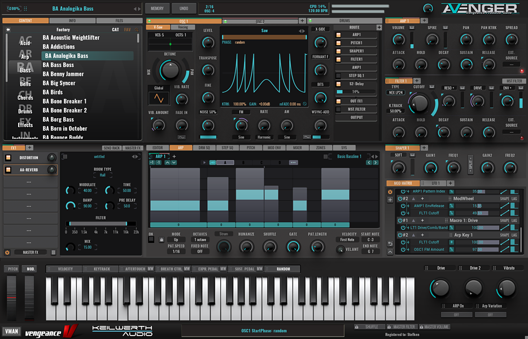
Task: Open the Velocity First Note dropdown
Action: click(347, 240)
